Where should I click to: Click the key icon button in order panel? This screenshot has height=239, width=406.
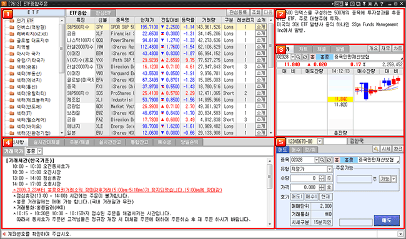click(375, 149)
